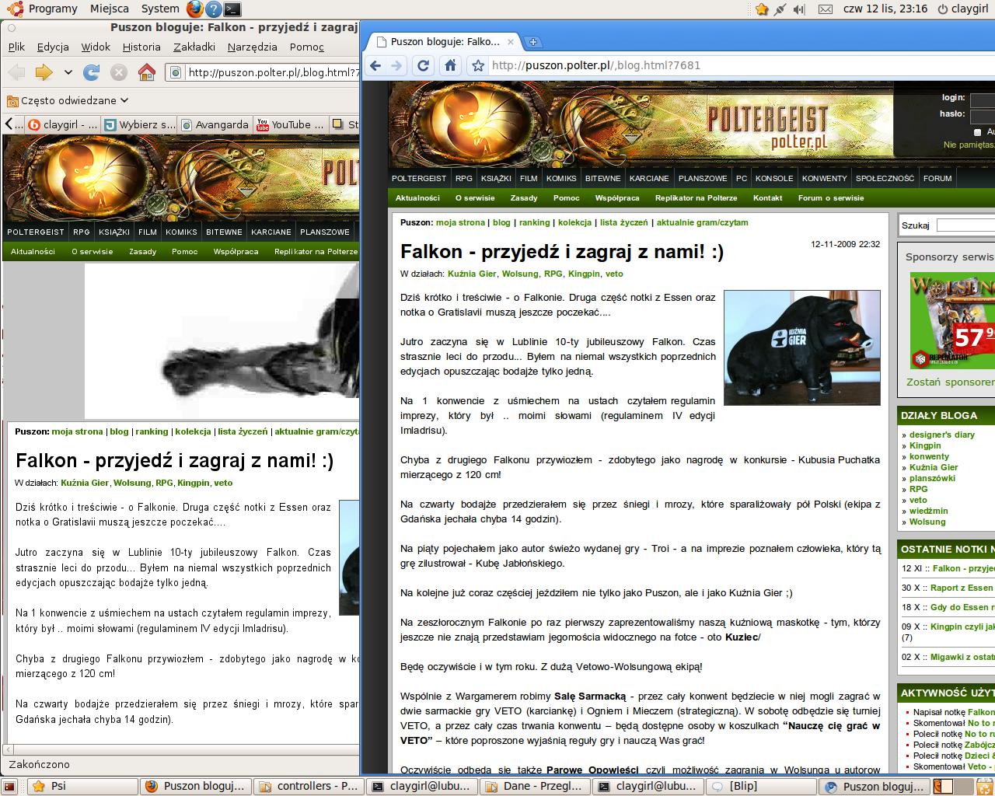
Task: Open Firefox Narzędzia menu
Action: pyautogui.click(x=253, y=47)
